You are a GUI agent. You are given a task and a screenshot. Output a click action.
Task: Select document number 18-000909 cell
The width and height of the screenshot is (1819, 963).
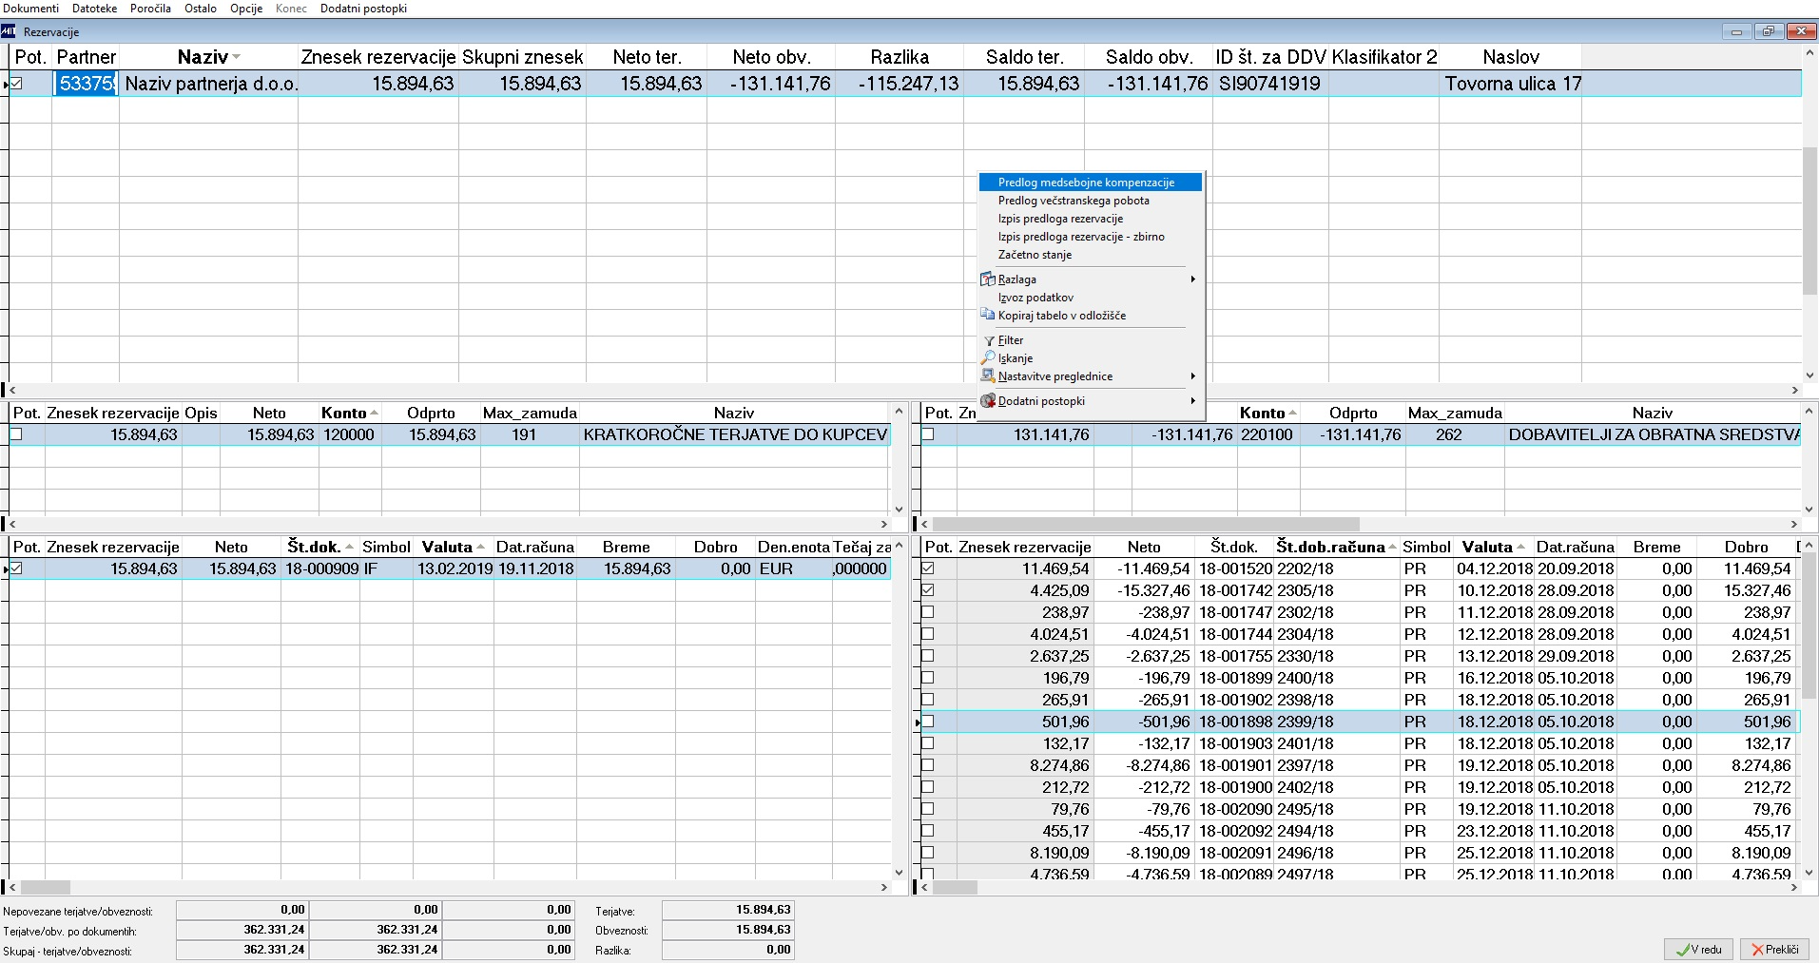(320, 568)
